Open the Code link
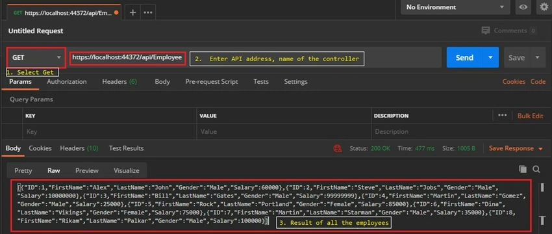This screenshot has width=552, height=234. tap(538, 82)
